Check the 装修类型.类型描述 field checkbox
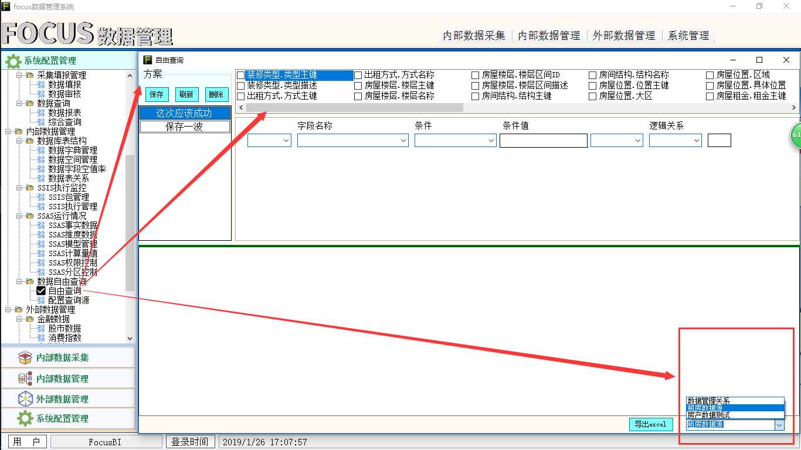 [240, 86]
